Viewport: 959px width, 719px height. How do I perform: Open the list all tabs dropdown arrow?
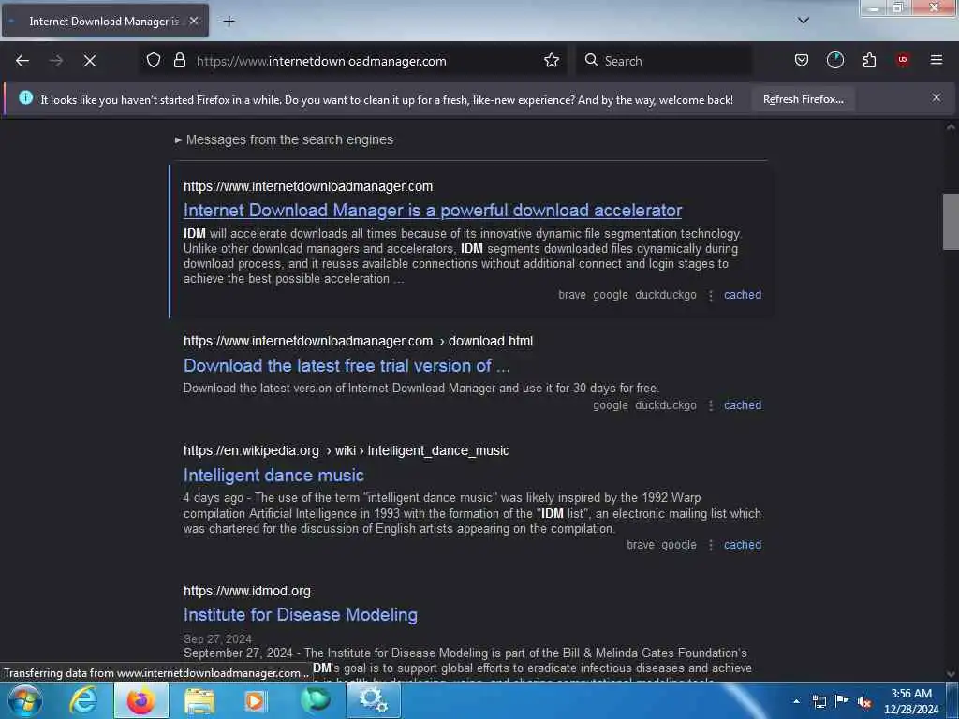(804, 21)
